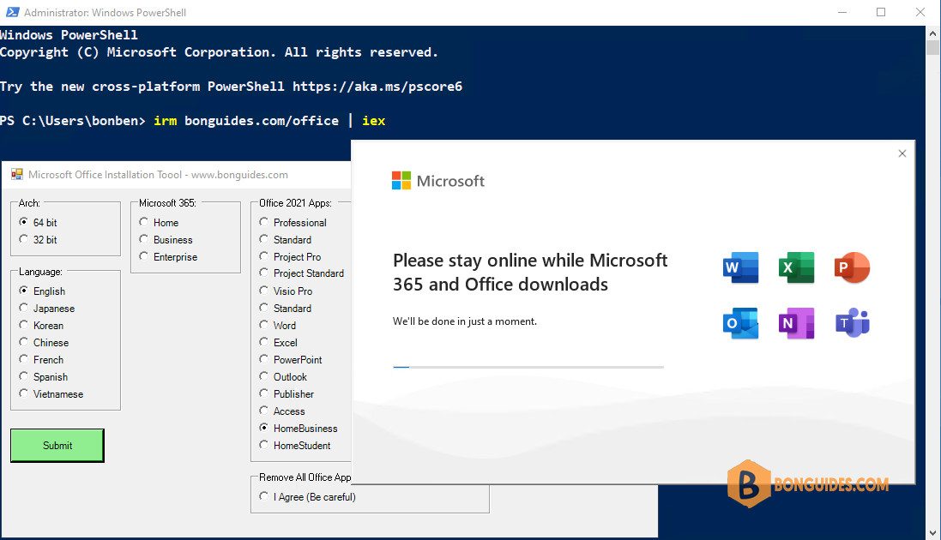Select Visio Pro radio option
941x540 pixels.
coord(286,291)
